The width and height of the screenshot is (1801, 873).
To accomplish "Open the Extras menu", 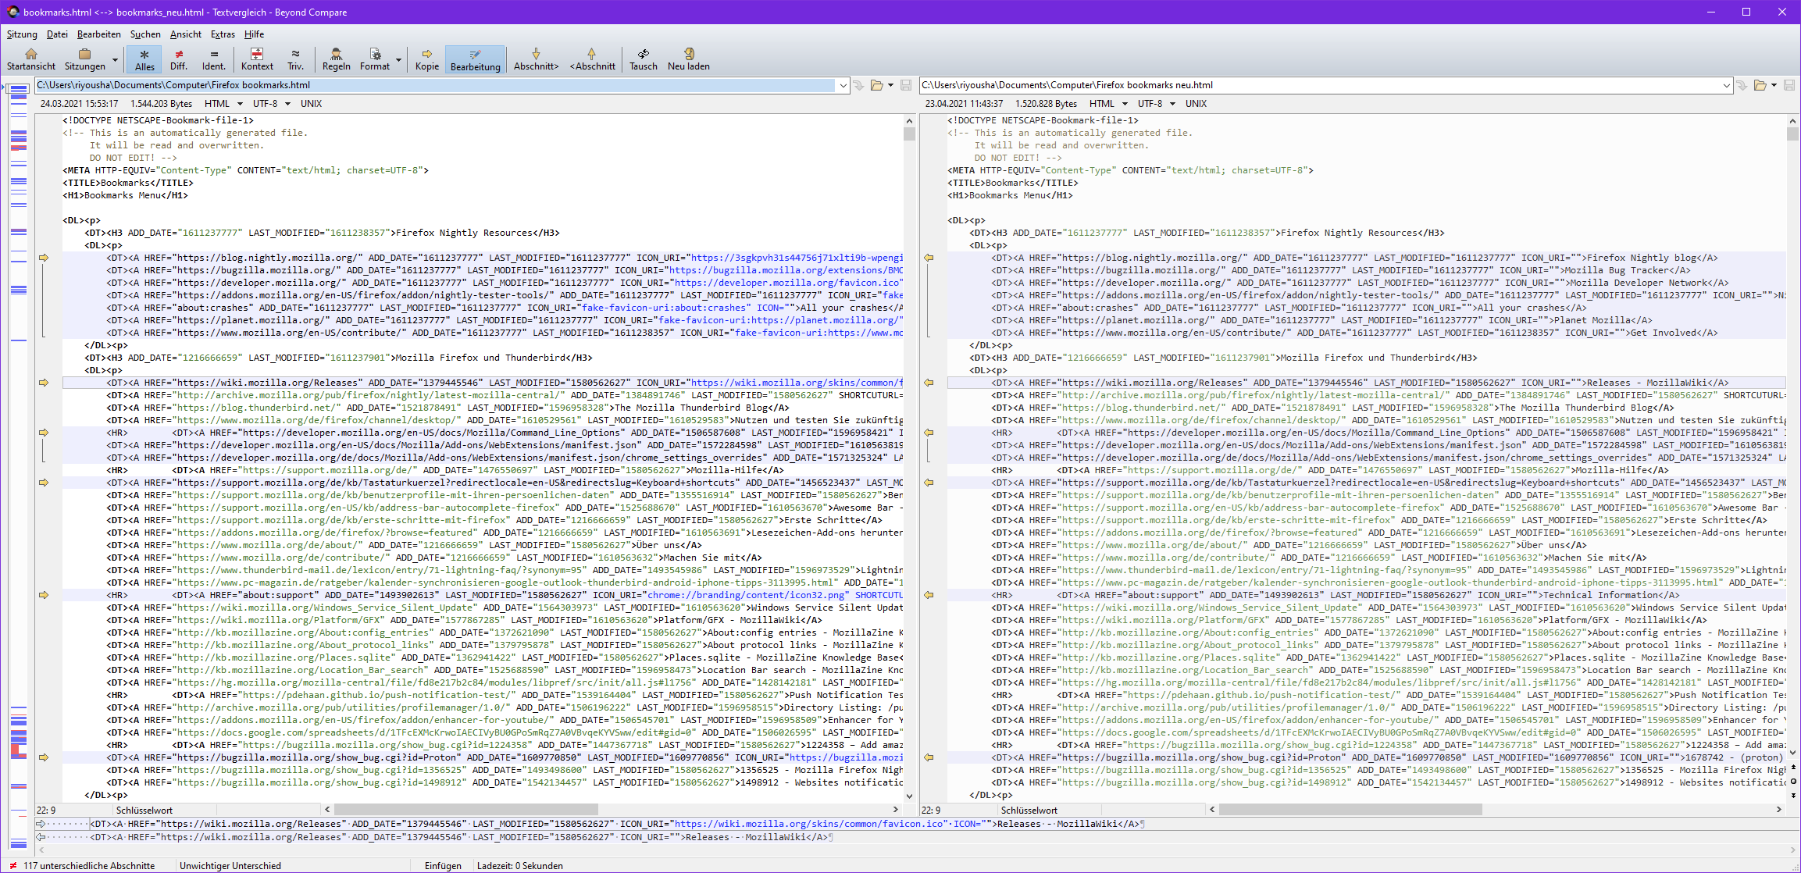I will (223, 34).
